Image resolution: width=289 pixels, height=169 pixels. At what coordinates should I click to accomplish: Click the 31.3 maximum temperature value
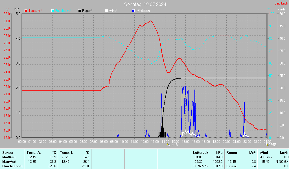[53, 162]
